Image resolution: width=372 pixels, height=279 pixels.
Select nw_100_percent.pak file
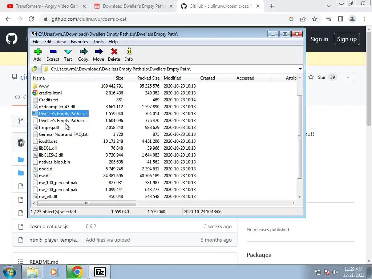click(58, 183)
